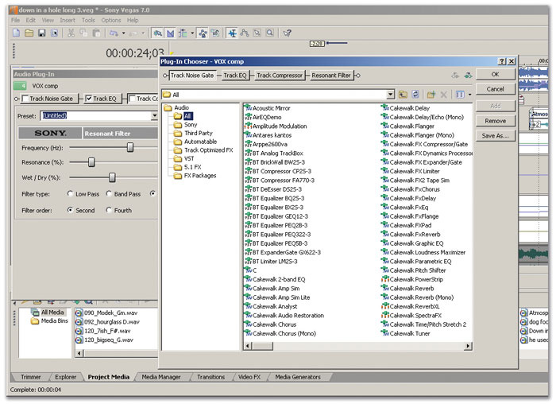The image size is (556, 404).
Task: Click OK in Plug-In Chooser
Action: click(496, 74)
